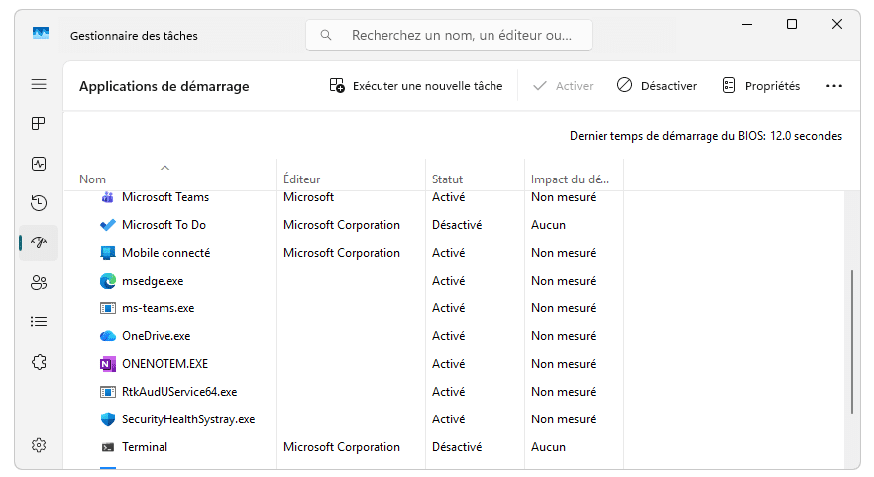The image size is (874, 477).
Task: Select the Microsoft To Do row name
Action: (164, 225)
